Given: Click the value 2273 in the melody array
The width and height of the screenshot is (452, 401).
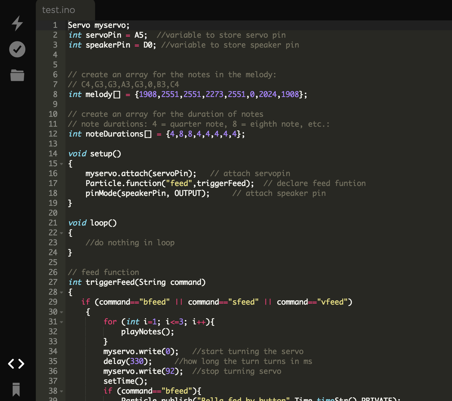Looking at the screenshot, I should tap(215, 94).
